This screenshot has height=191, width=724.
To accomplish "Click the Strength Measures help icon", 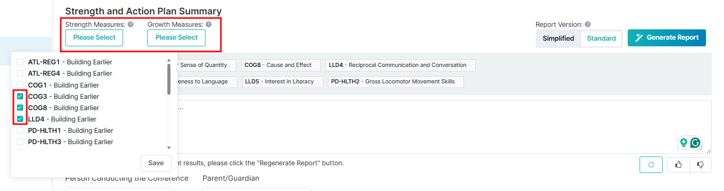I will [131, 24].
